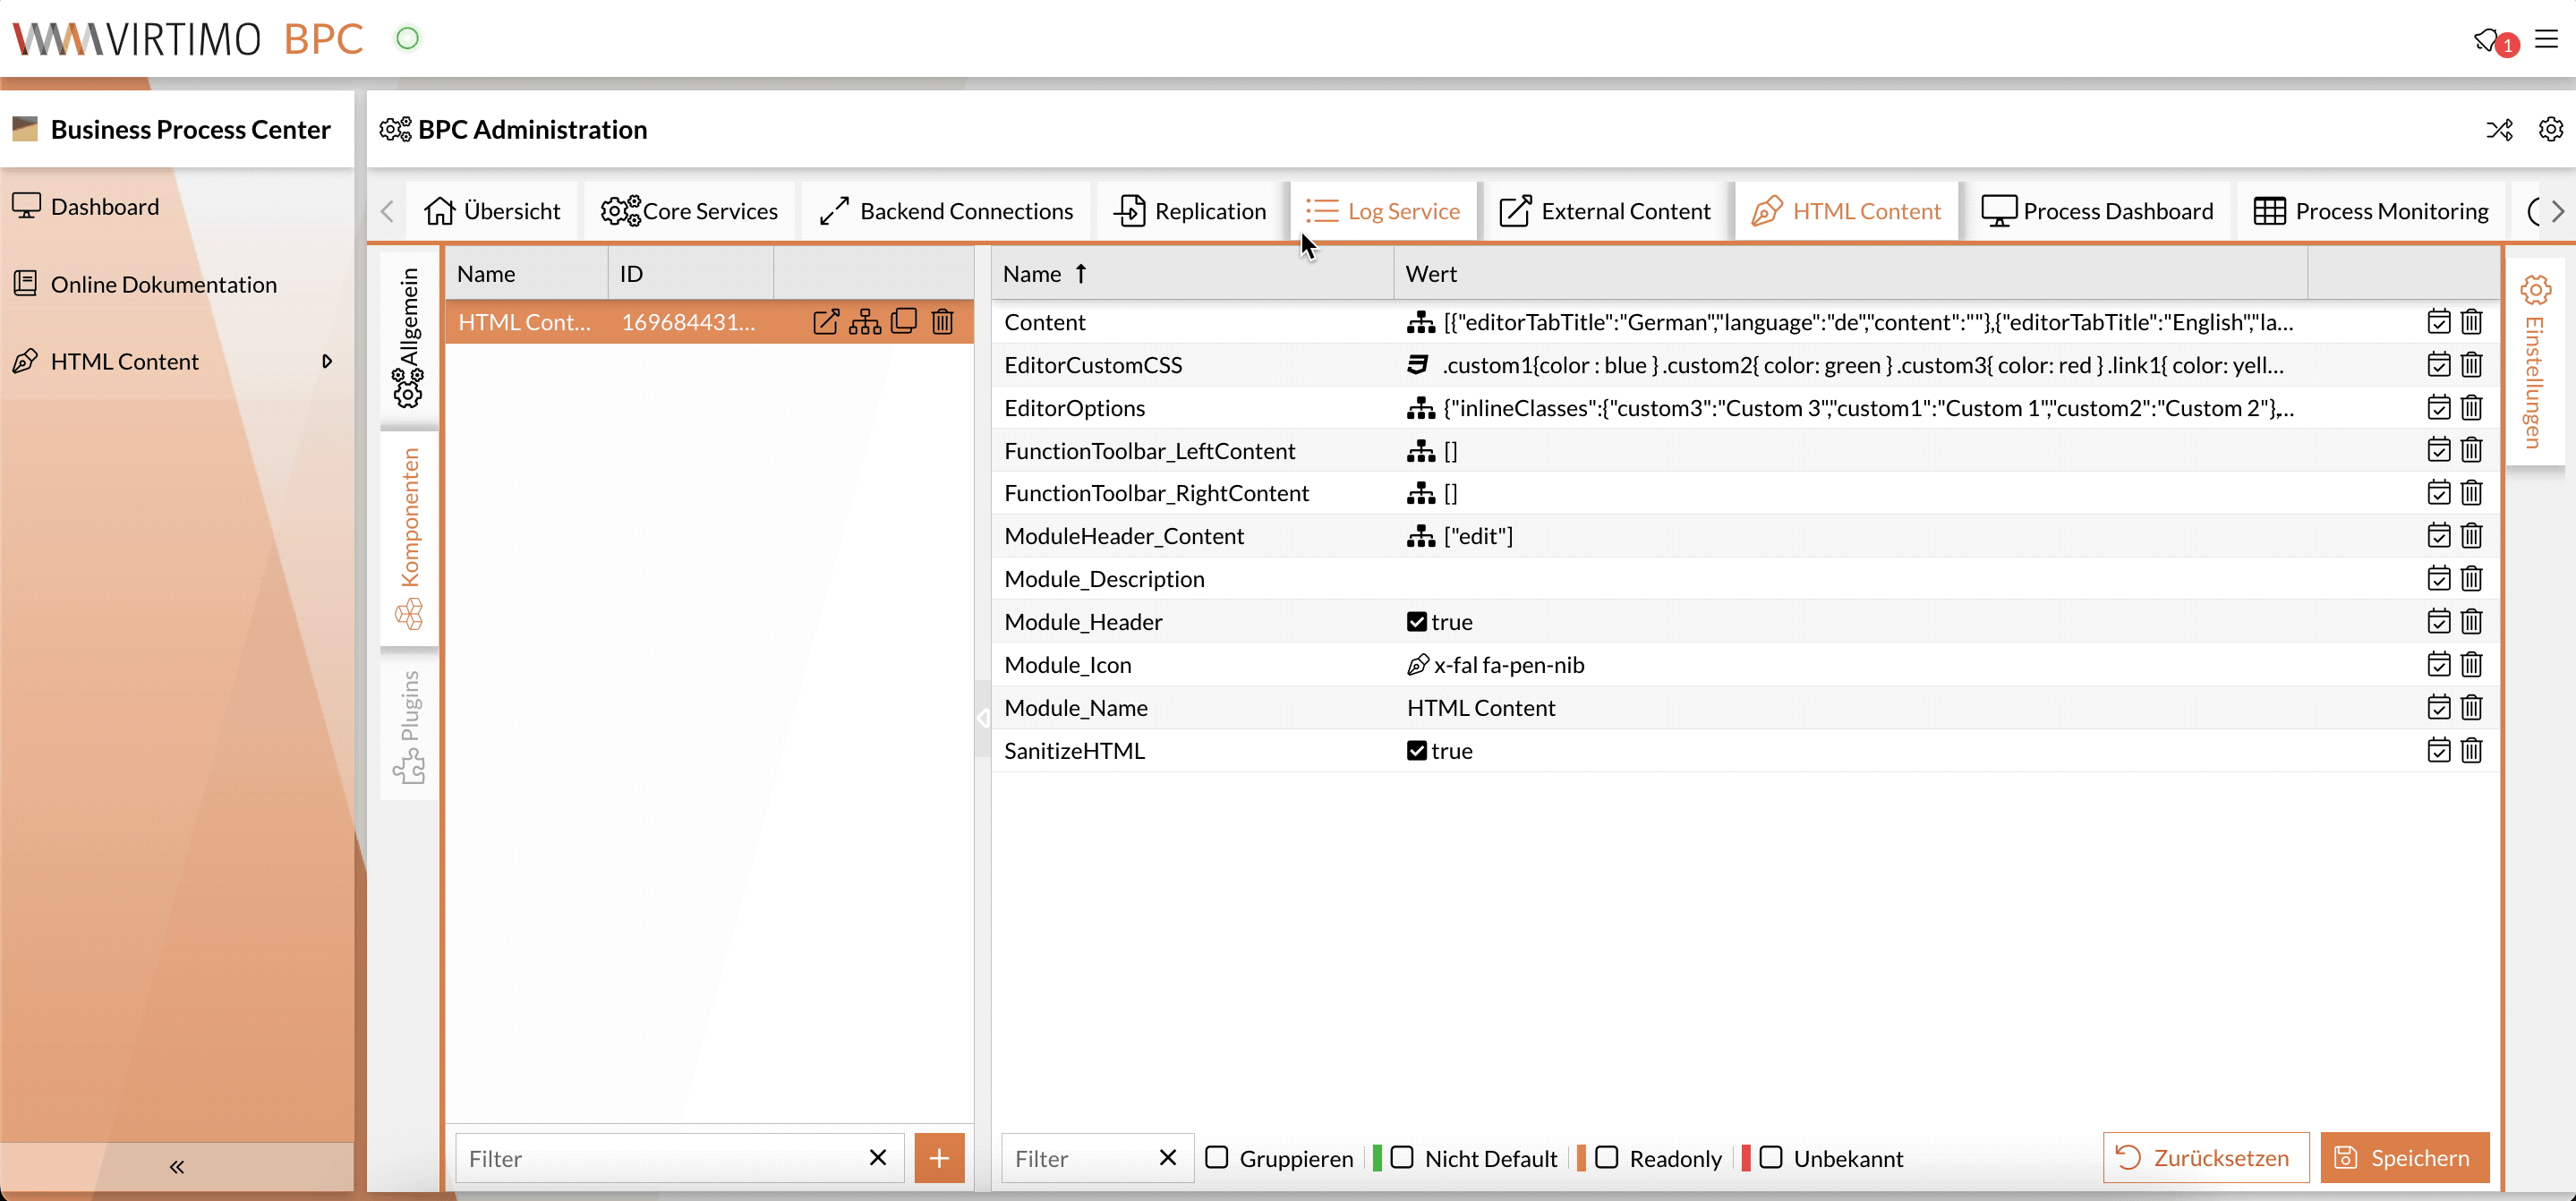Enable the Gruppieren checkbox
The height and width of the screenshot is (1201, 2576).
click(x=1217, y=1158)
